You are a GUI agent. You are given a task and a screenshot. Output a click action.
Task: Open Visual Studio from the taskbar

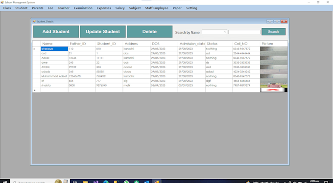click(x=95, y=182)
